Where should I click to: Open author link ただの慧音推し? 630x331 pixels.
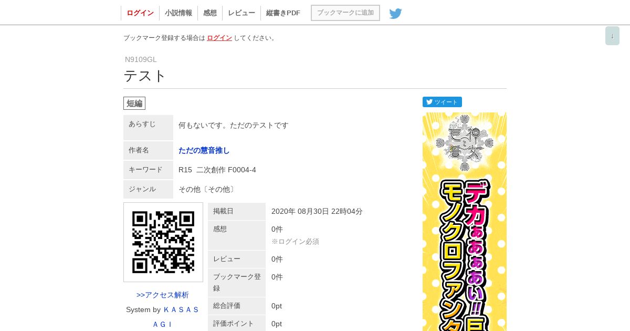pos(204,150)
